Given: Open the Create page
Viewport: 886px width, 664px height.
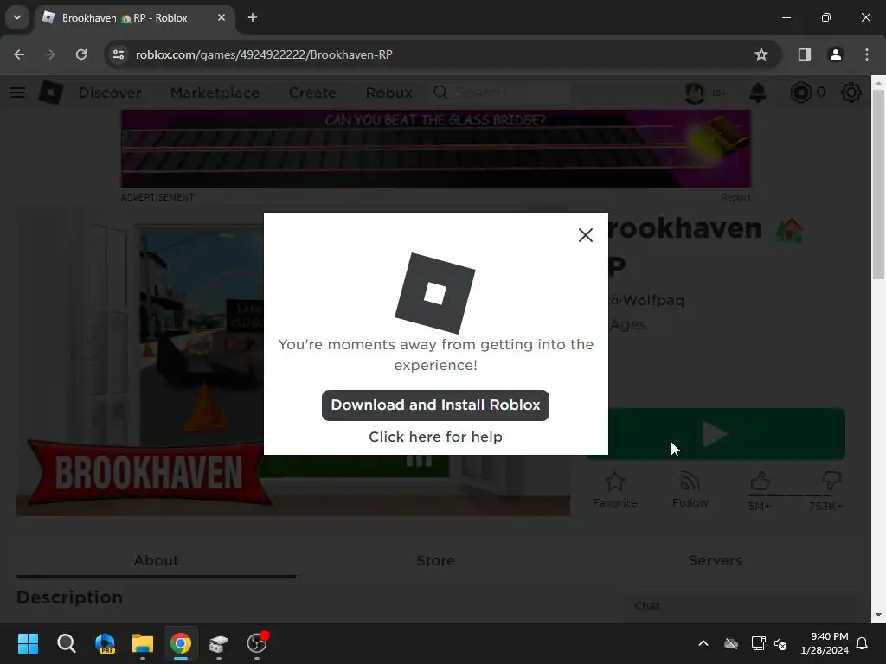Looking at the screenshot, I should 312,93.
